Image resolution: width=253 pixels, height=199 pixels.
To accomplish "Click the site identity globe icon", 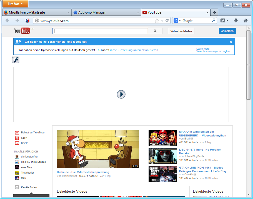I will (x=37, y=20).
